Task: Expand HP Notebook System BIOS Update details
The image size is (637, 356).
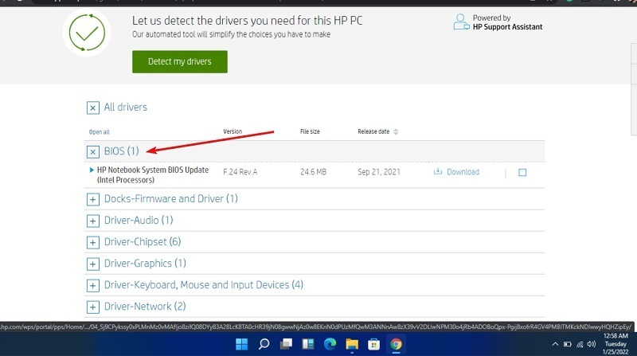Action: (x=92, y=170)
